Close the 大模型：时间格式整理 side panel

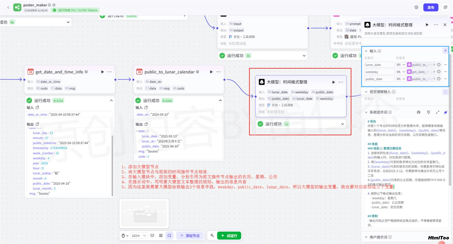(x=445, y=25)
